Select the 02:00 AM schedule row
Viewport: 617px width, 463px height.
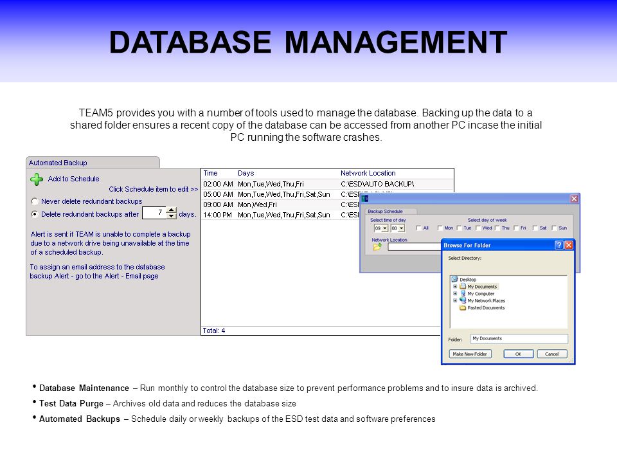point(327,184)
